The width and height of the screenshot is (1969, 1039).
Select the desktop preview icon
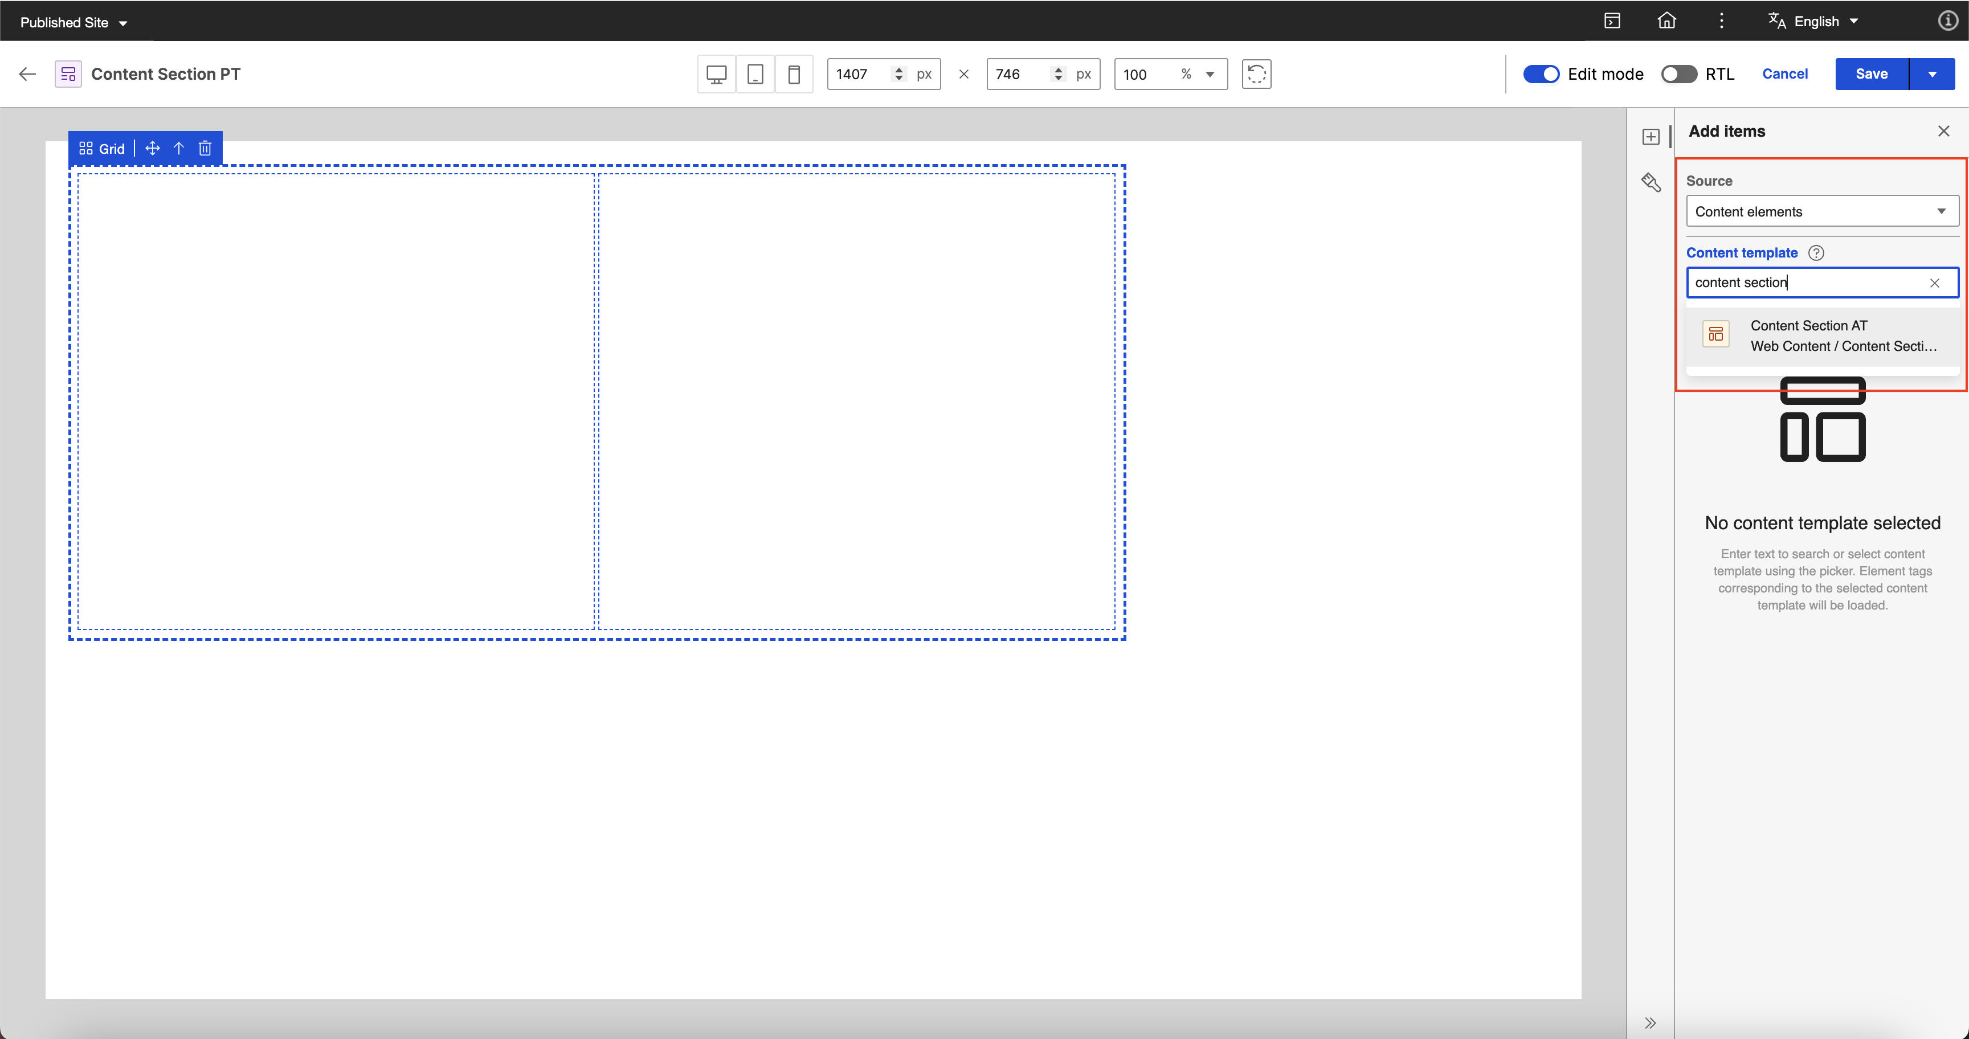click(716, 74)
